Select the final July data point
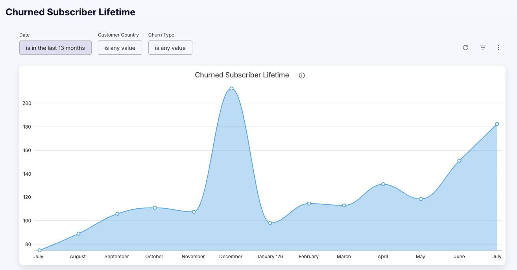 pos(497,124)
